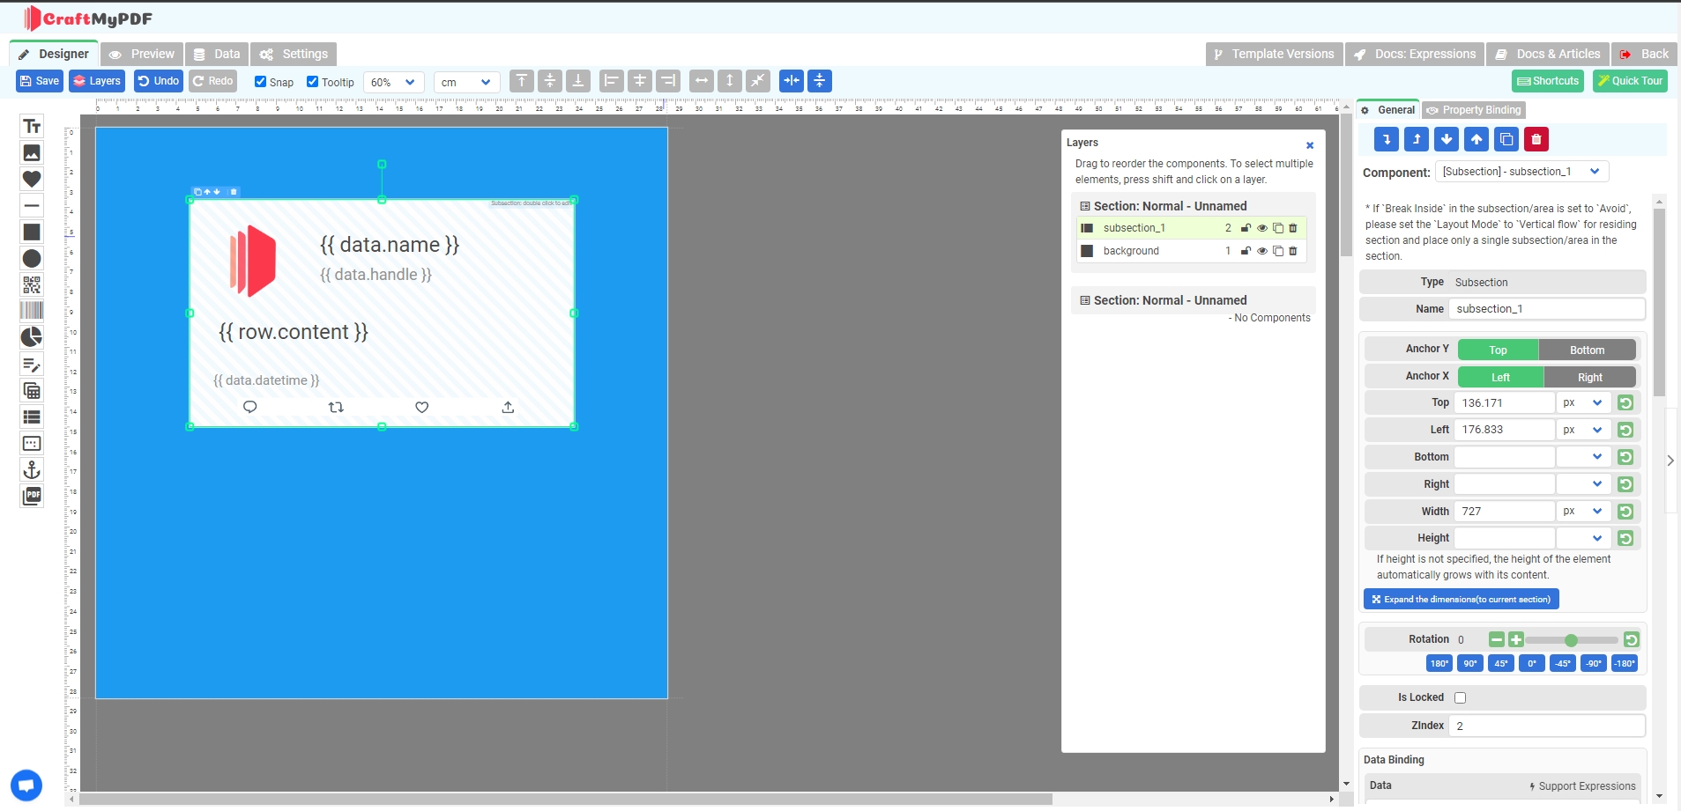This screenshot has height=811, width=1681.
Task: Select the barcode component tool
Action: point(32,311)
